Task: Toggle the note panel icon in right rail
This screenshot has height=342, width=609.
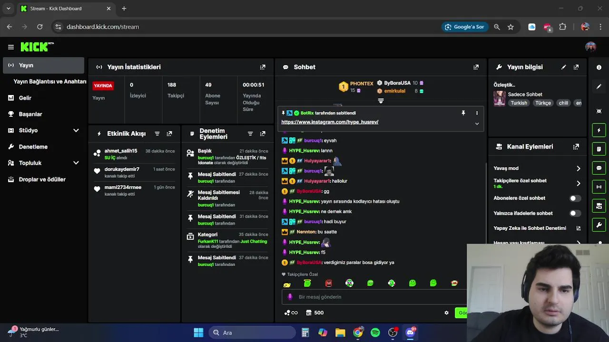Action: pyautogui.click(x=599, y=149)
